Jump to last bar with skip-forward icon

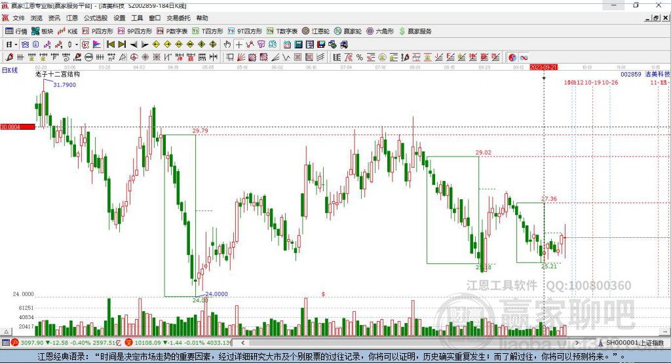pos(122,45)
